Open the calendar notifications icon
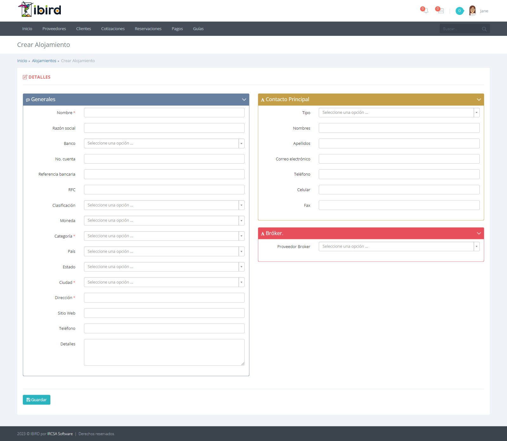 441,10
